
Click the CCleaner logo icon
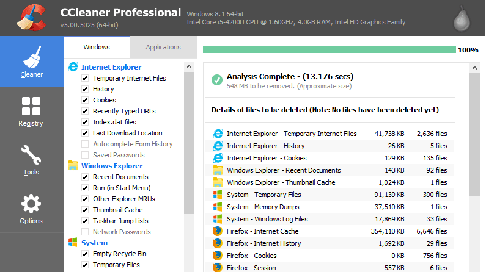(x=31, y=17)
